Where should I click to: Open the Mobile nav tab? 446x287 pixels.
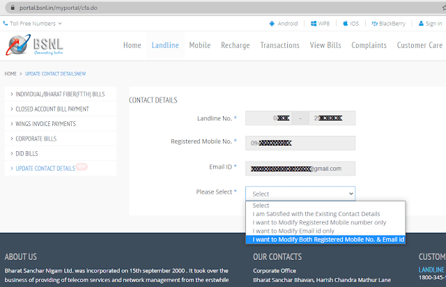(x=200, y=45)
